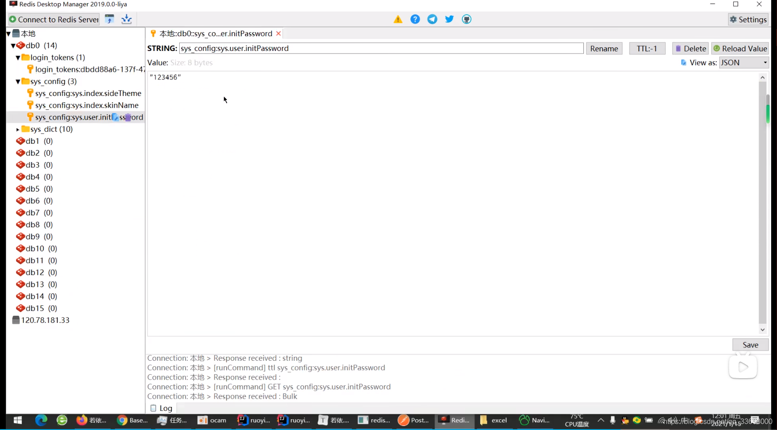Viewport: 777px width, 430px height.
Task: Open the Navicat taskbar item
Action: tap(534, 420)
